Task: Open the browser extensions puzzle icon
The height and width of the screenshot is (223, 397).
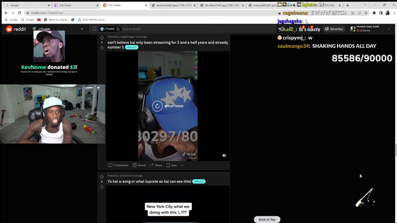Action: click(374, 13)
